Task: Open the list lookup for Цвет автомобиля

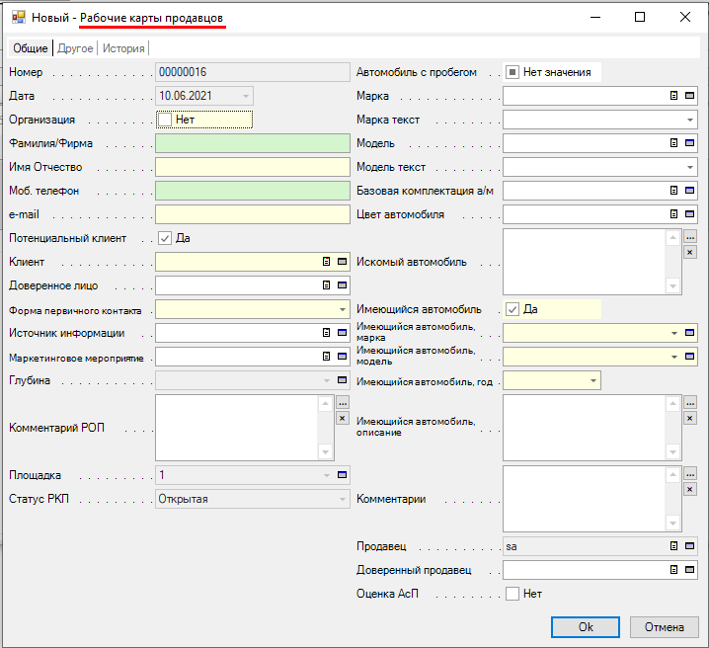Action: pos(674,214)
